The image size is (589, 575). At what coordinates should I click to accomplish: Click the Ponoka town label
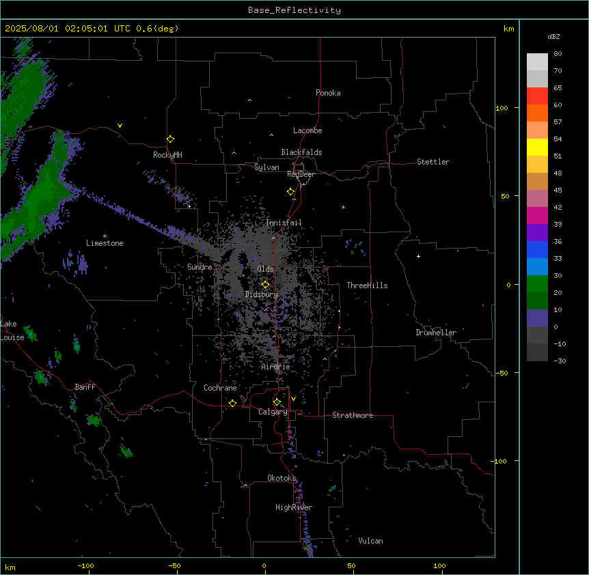click(328, 93)
